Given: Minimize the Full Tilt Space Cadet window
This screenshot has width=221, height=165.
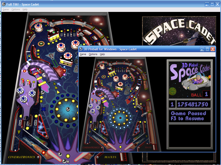Looking at the screenshot, I should tap(207, 4).
